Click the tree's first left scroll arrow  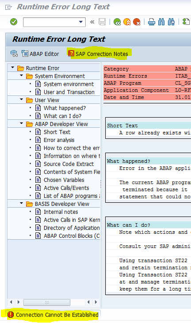point(11,302)
